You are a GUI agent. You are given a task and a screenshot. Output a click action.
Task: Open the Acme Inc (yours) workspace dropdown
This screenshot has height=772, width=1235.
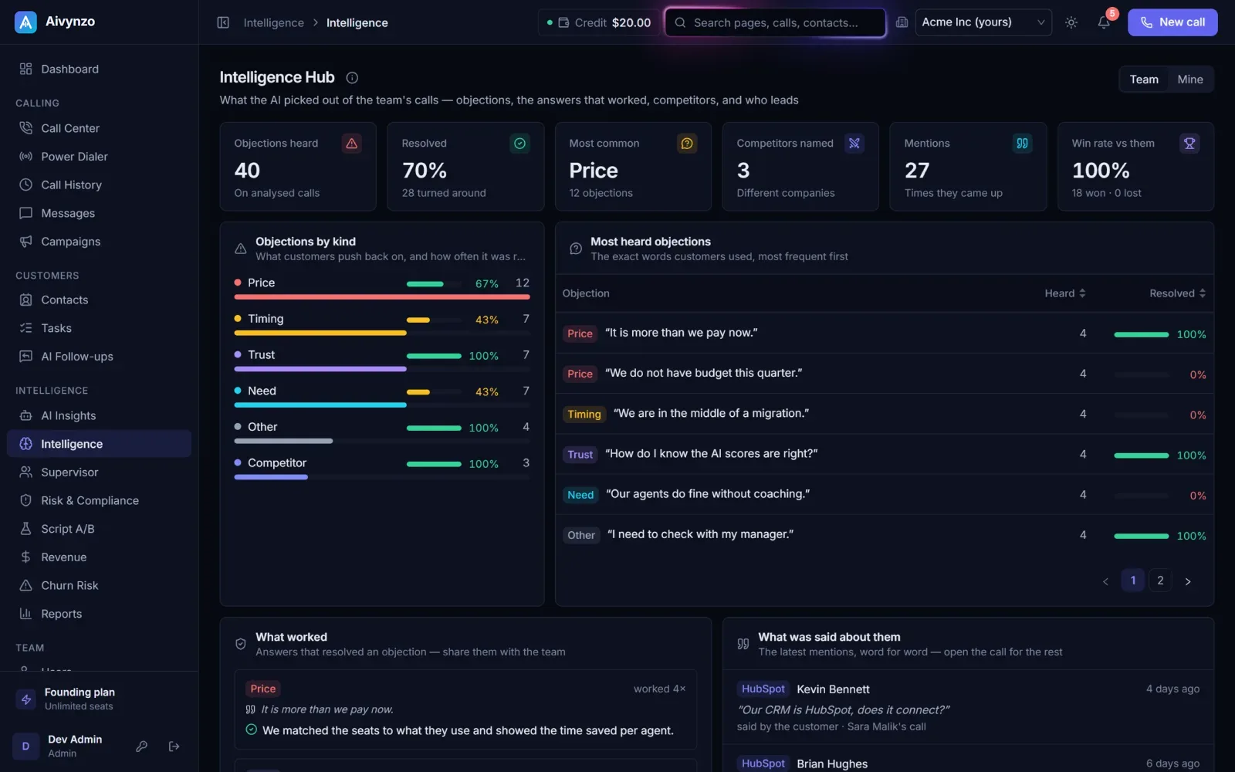coord(983,22)
